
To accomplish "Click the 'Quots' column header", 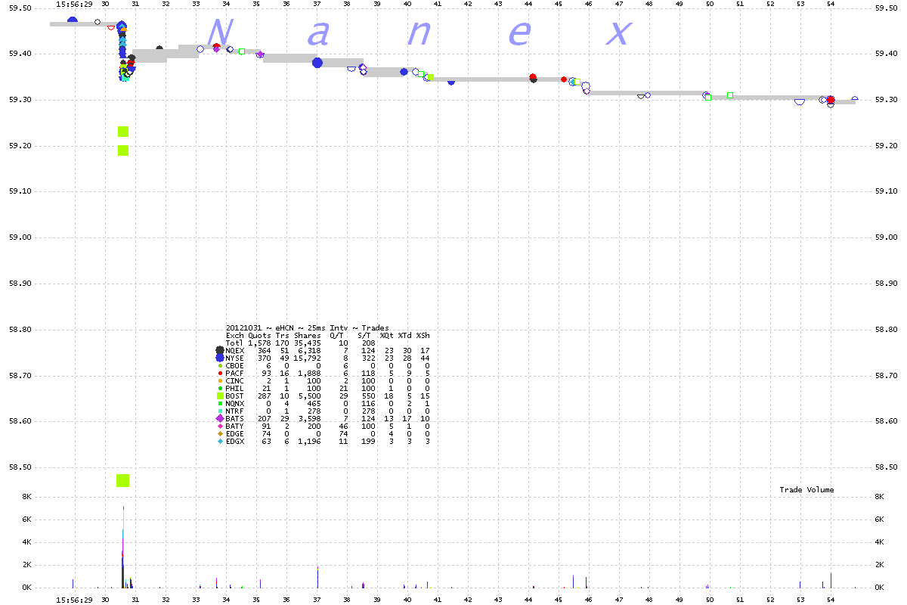I will point(260,335).
